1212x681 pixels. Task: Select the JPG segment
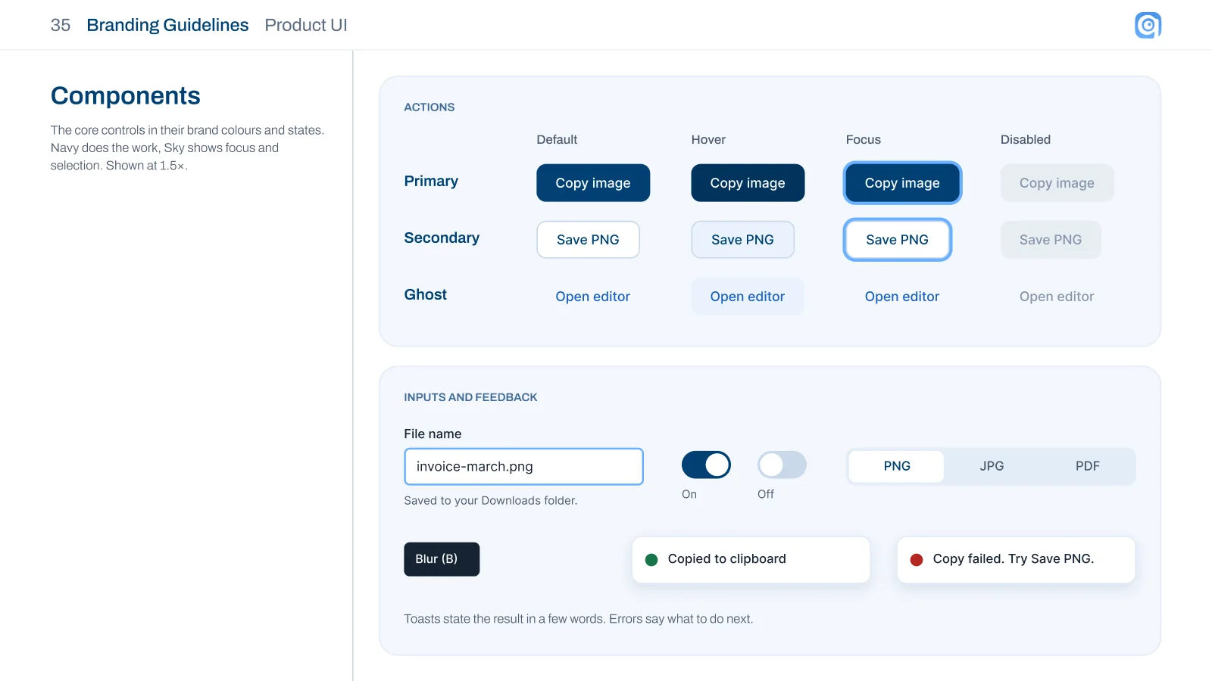coord(992,466)
